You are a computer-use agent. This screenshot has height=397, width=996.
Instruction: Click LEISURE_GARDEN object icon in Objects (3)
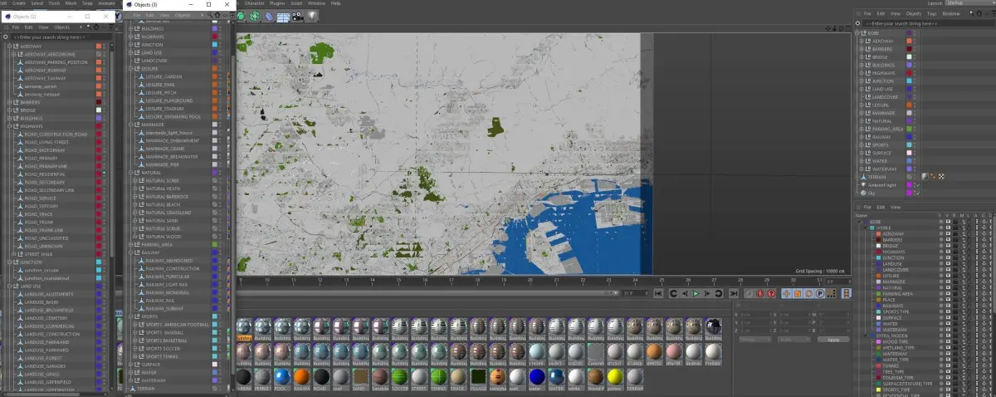[140, 76]
